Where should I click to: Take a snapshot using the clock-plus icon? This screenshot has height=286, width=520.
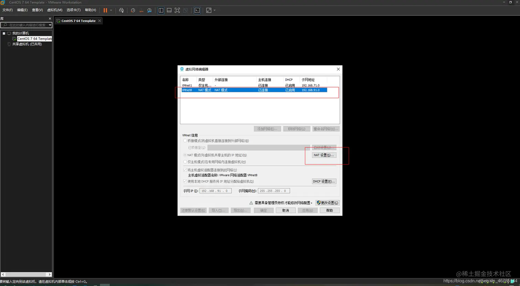pos(133,10)
